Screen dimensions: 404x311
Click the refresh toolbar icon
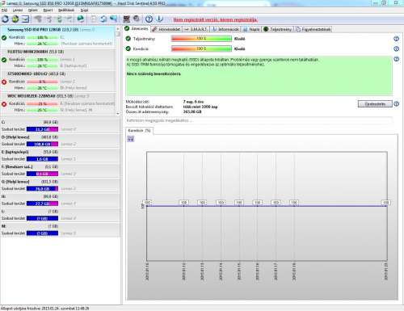[x=5, y=19]
